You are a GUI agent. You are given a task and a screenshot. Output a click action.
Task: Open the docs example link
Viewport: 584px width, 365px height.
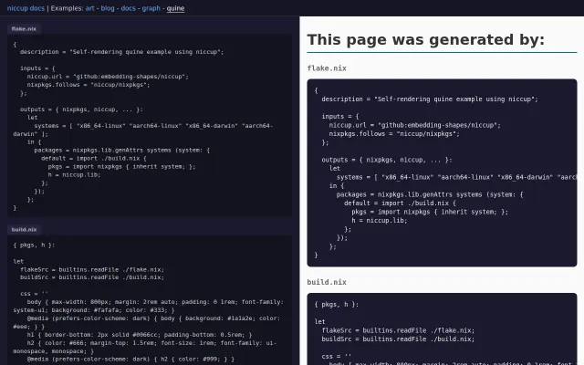click(128, 8)
